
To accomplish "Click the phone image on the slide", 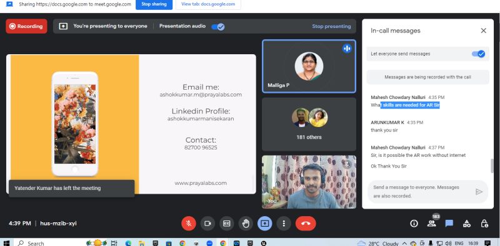I will 75,124.
